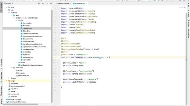Viewport: 190px width, 106px height.
Task: Collapse the src folder
Action: click(6, 10)
